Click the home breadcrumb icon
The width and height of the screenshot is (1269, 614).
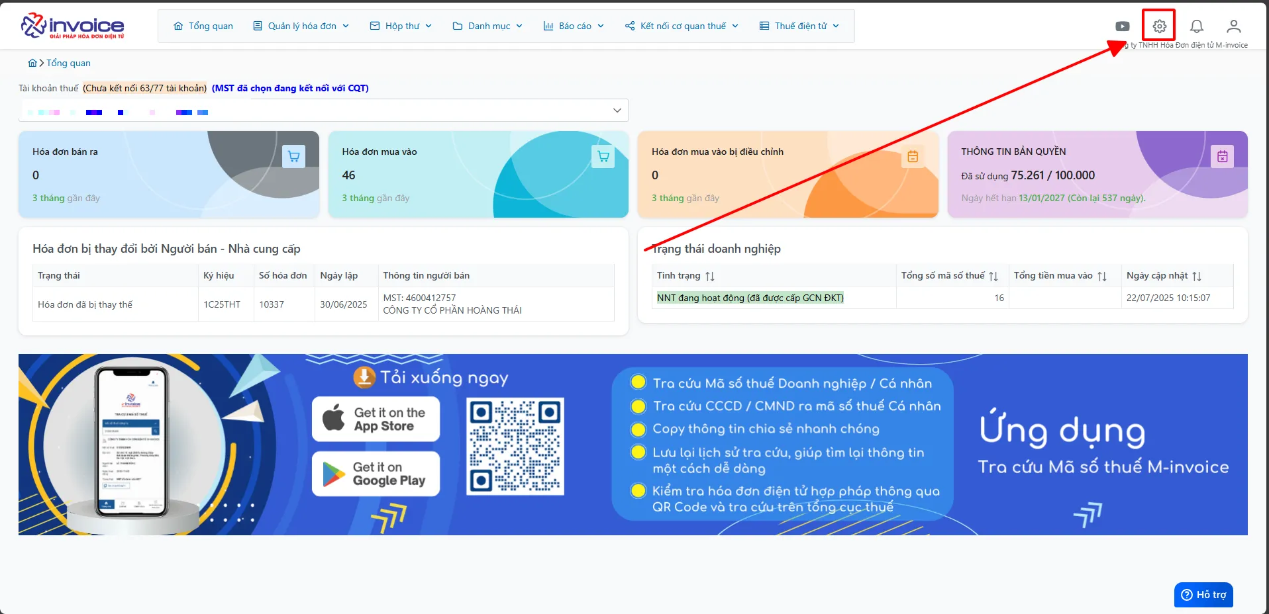pos(32,63)
